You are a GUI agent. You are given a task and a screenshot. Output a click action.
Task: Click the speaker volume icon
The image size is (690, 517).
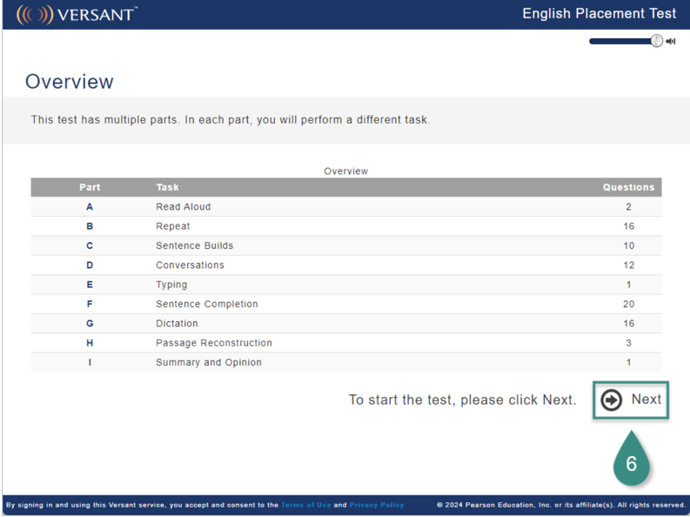(671, 41)
